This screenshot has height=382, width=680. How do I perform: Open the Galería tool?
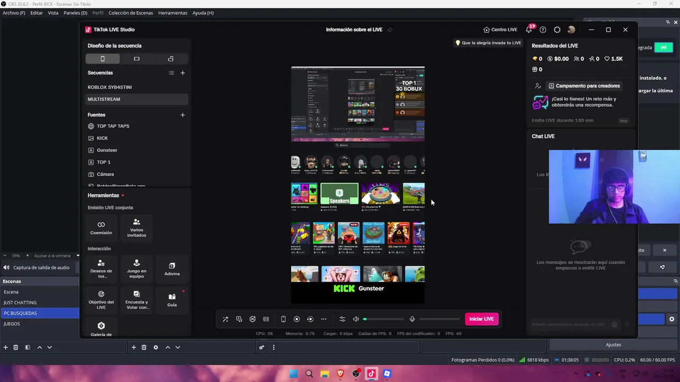[101, 328]
